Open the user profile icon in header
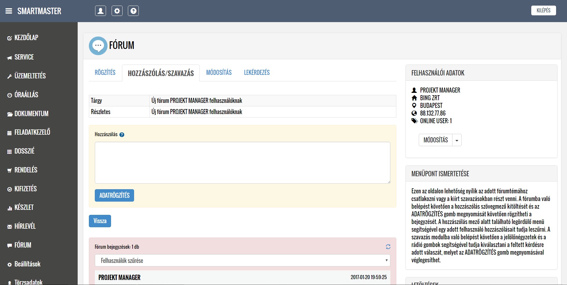567x285 pixels. point(100,11)
